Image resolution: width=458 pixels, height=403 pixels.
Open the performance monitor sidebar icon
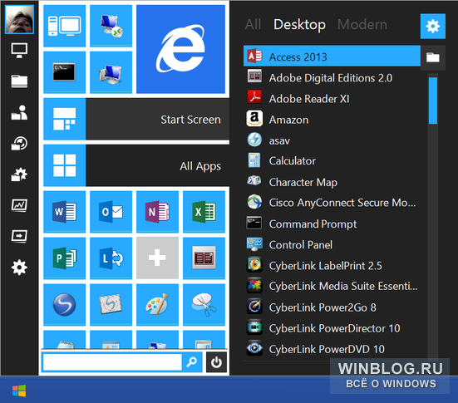pyautogui.click(x=19, y=205)
